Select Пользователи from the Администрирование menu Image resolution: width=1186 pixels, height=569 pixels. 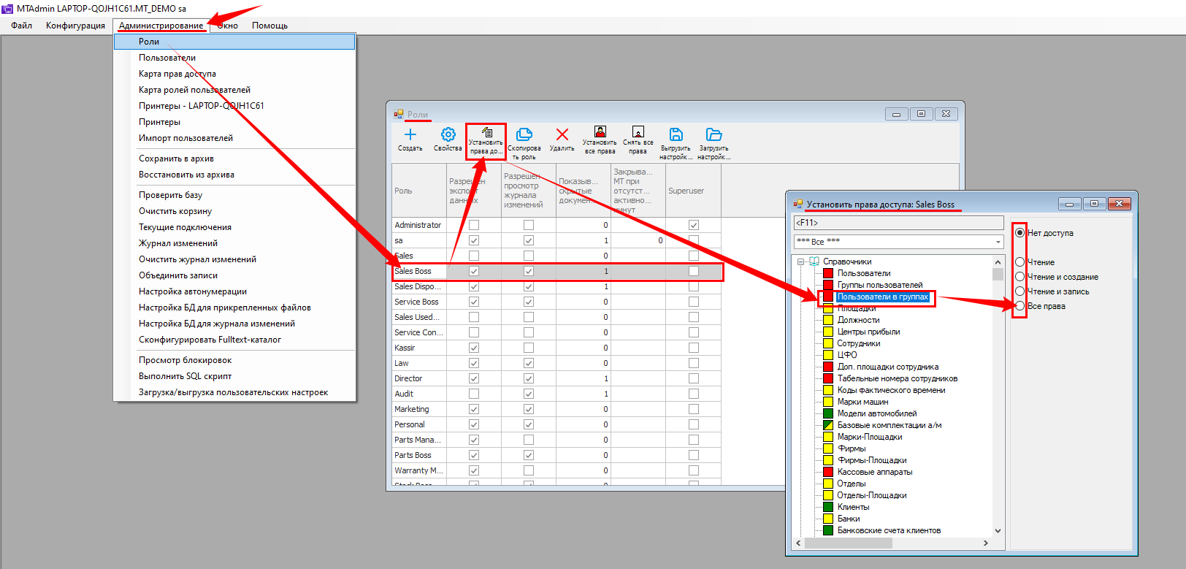pos(167,58)
